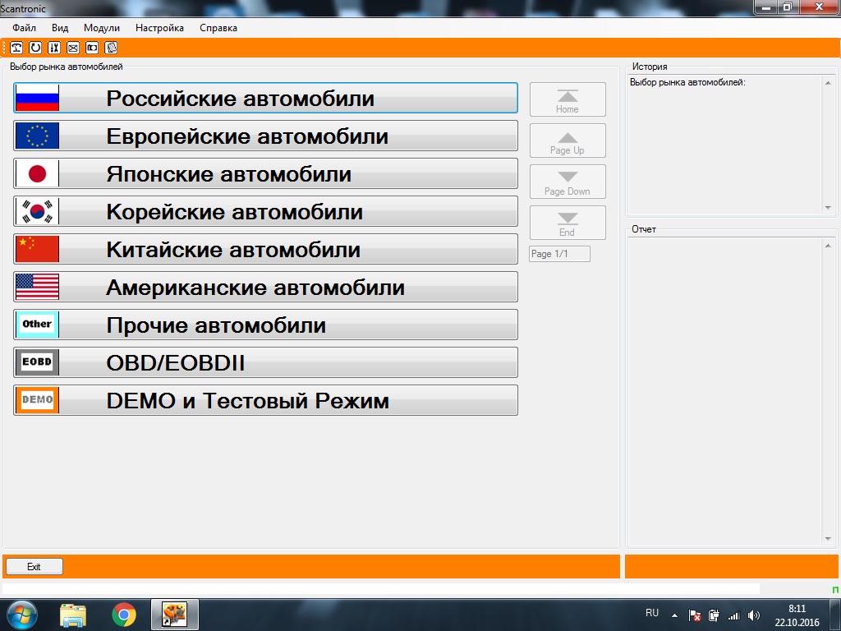Click История panel scroll up arrow
Image resolution: width=841 pixels, height=631 pixels.
pos(828,83)
